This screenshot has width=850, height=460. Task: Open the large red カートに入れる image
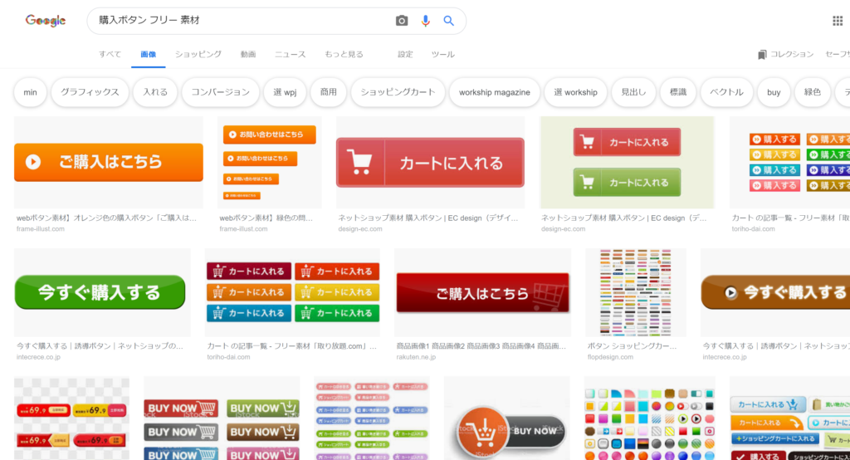coord(430,163)
